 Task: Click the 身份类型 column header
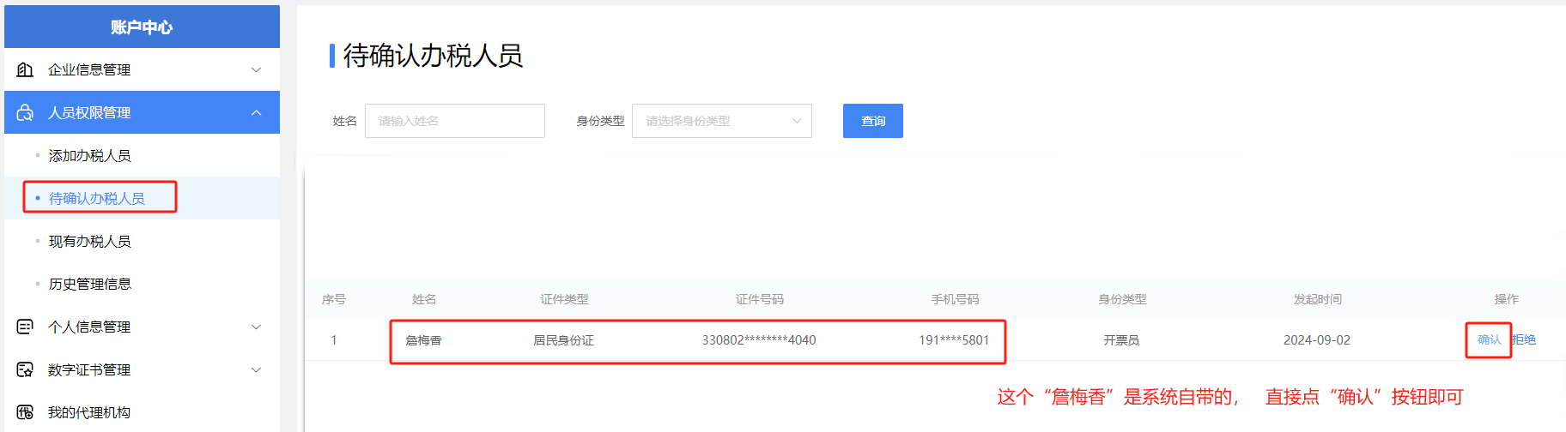tap(1122, 299)
